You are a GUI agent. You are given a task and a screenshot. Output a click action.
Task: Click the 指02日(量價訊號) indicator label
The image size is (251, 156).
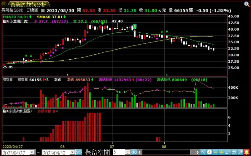pos(16,21)
